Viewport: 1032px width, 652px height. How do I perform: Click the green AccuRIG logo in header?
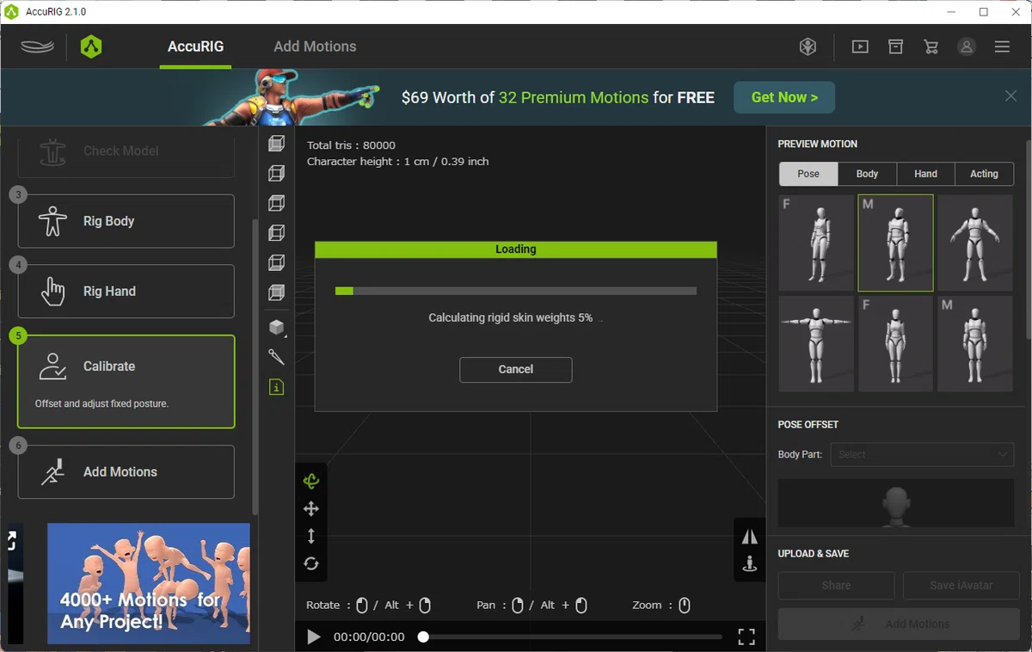(x=91, y=46)
